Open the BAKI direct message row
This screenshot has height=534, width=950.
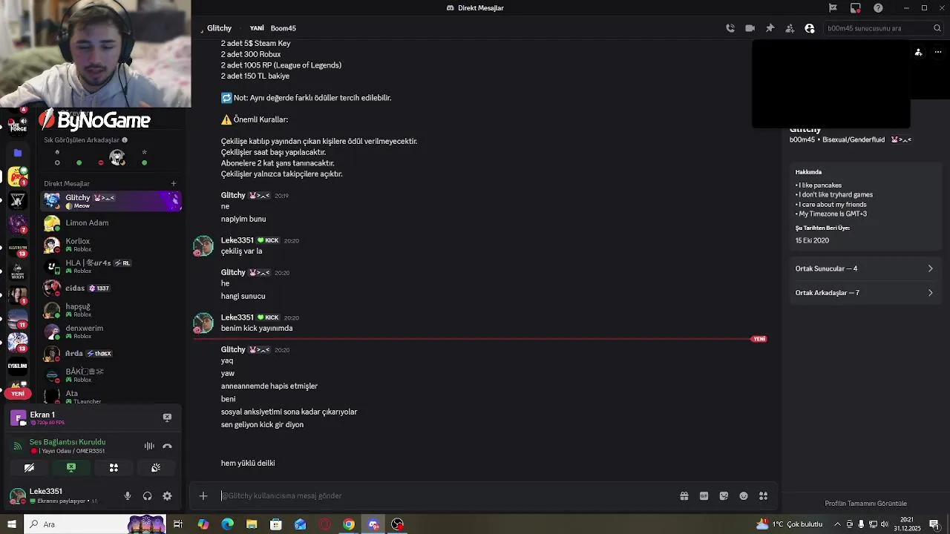pos(111,375)
